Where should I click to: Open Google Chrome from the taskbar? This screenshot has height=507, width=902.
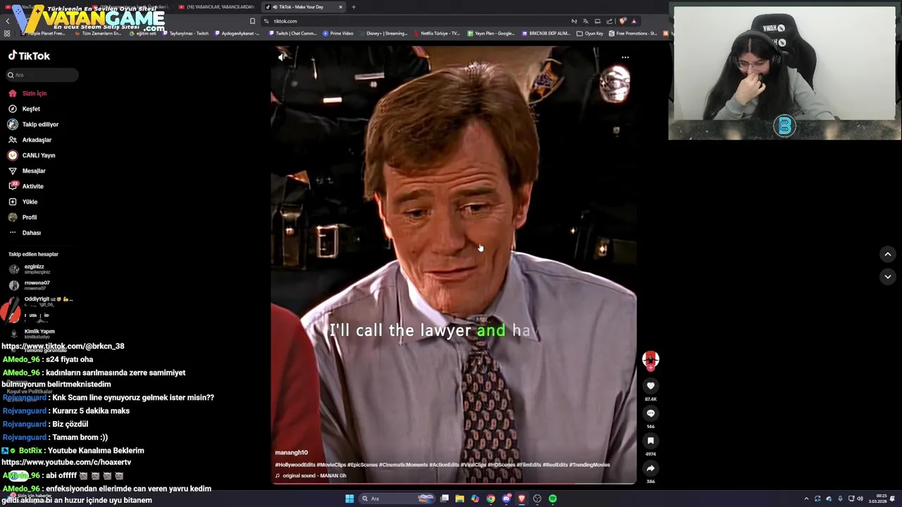click(x=490, y=499)
